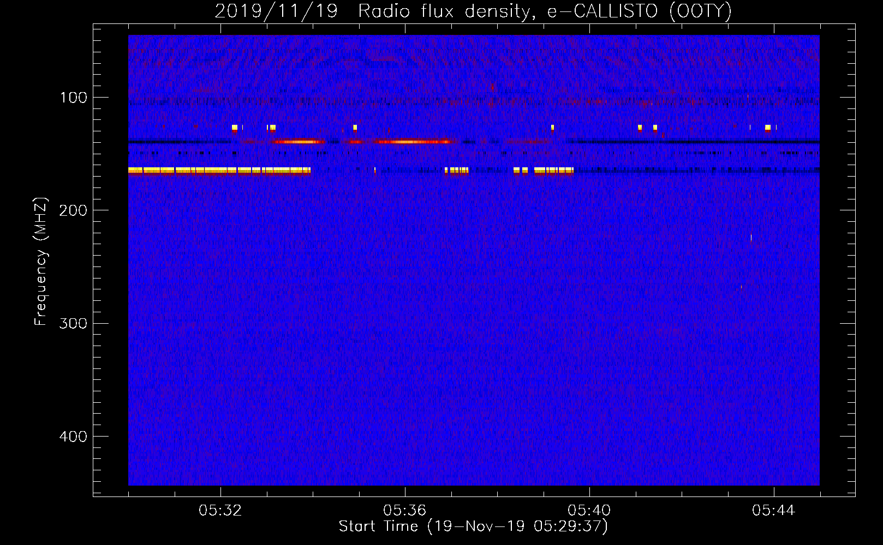Image resolution: width=883 pixels, height=545 pixels.
Task: Click the 05:44 time tick label
Action: point(774,511)
